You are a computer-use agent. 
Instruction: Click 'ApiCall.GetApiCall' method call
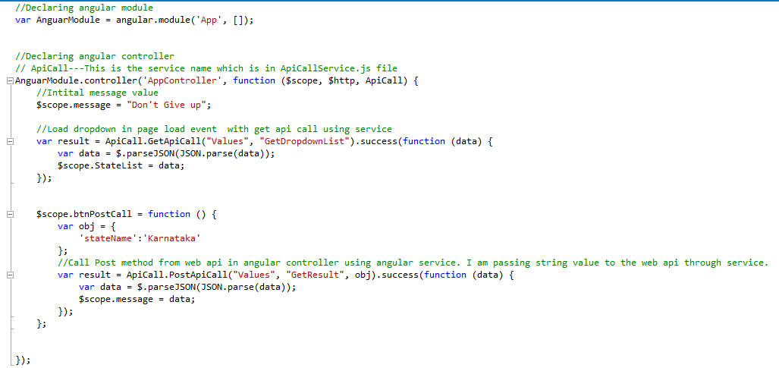point(153,141)
